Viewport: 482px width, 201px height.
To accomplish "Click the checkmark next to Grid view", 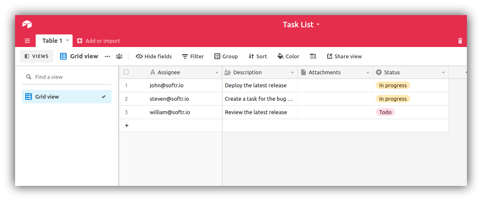I will pyautogui.click(x=104, y=97).
